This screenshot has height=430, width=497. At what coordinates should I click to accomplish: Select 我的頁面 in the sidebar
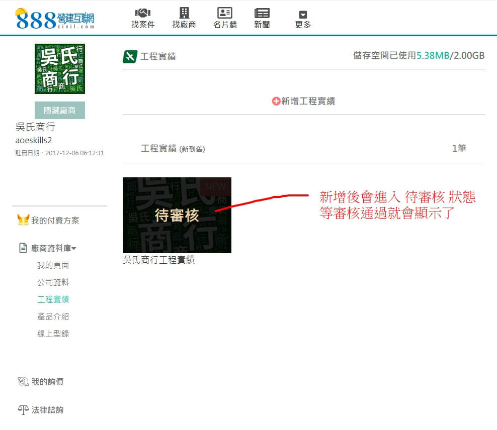53,265
